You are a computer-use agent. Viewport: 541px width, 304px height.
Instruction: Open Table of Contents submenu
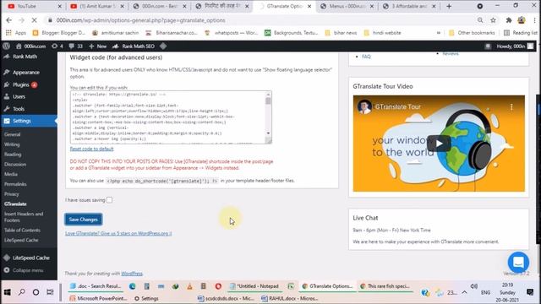coord(23,230)
